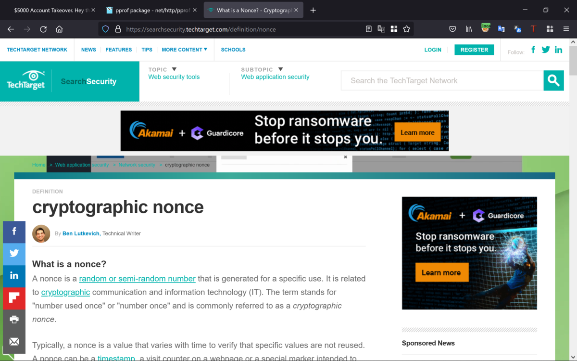
Task: Expand the TOPIC dropdown arrow
Action: pyautogui.click(x=175, y=69)
